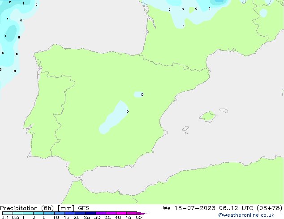Pick the 25–30 mm legend color swatch
The height and width of the screenshot is (219, 284).
[x=90, y=213]
